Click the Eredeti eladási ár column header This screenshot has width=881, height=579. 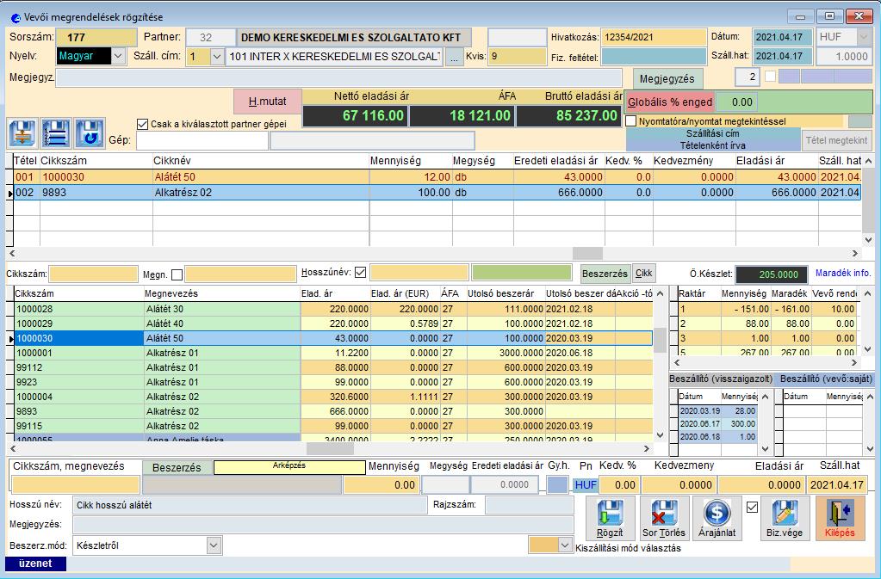point(555,161)
